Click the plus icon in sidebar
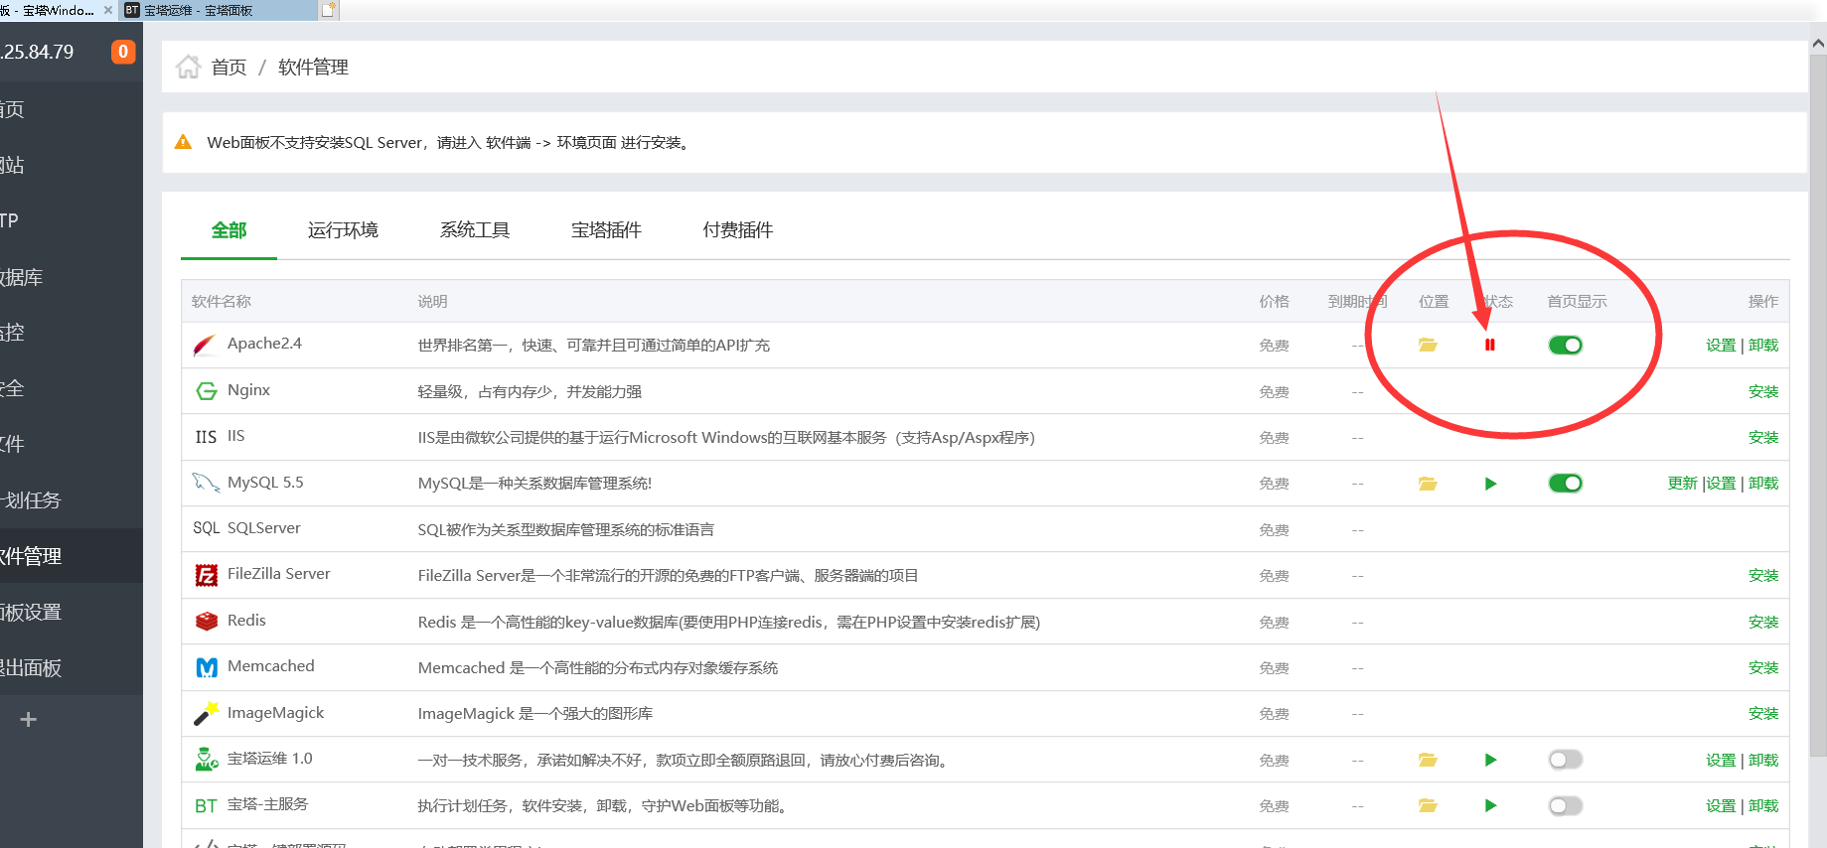Viewport: 1827px width, 848px height. (29, 720)
